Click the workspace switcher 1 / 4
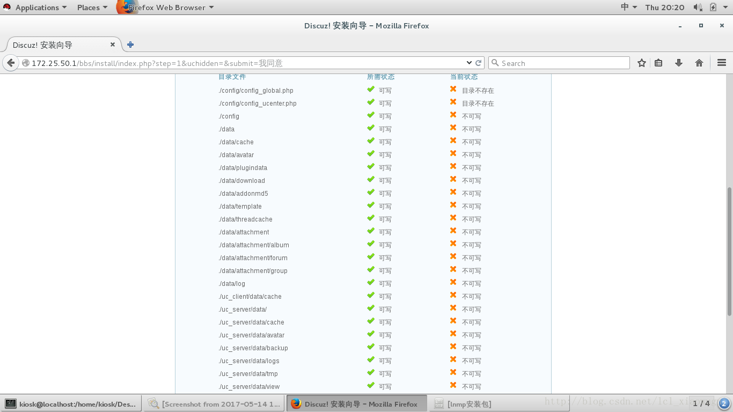The height and width of the screenshot is (412, 733). pyautogui.click(x=701, y=403)
